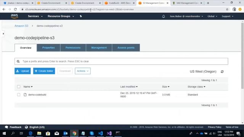Viewport: 244px width, 137px height.
Task: Open Windows taskbar search
Action: tap(13, 134)
